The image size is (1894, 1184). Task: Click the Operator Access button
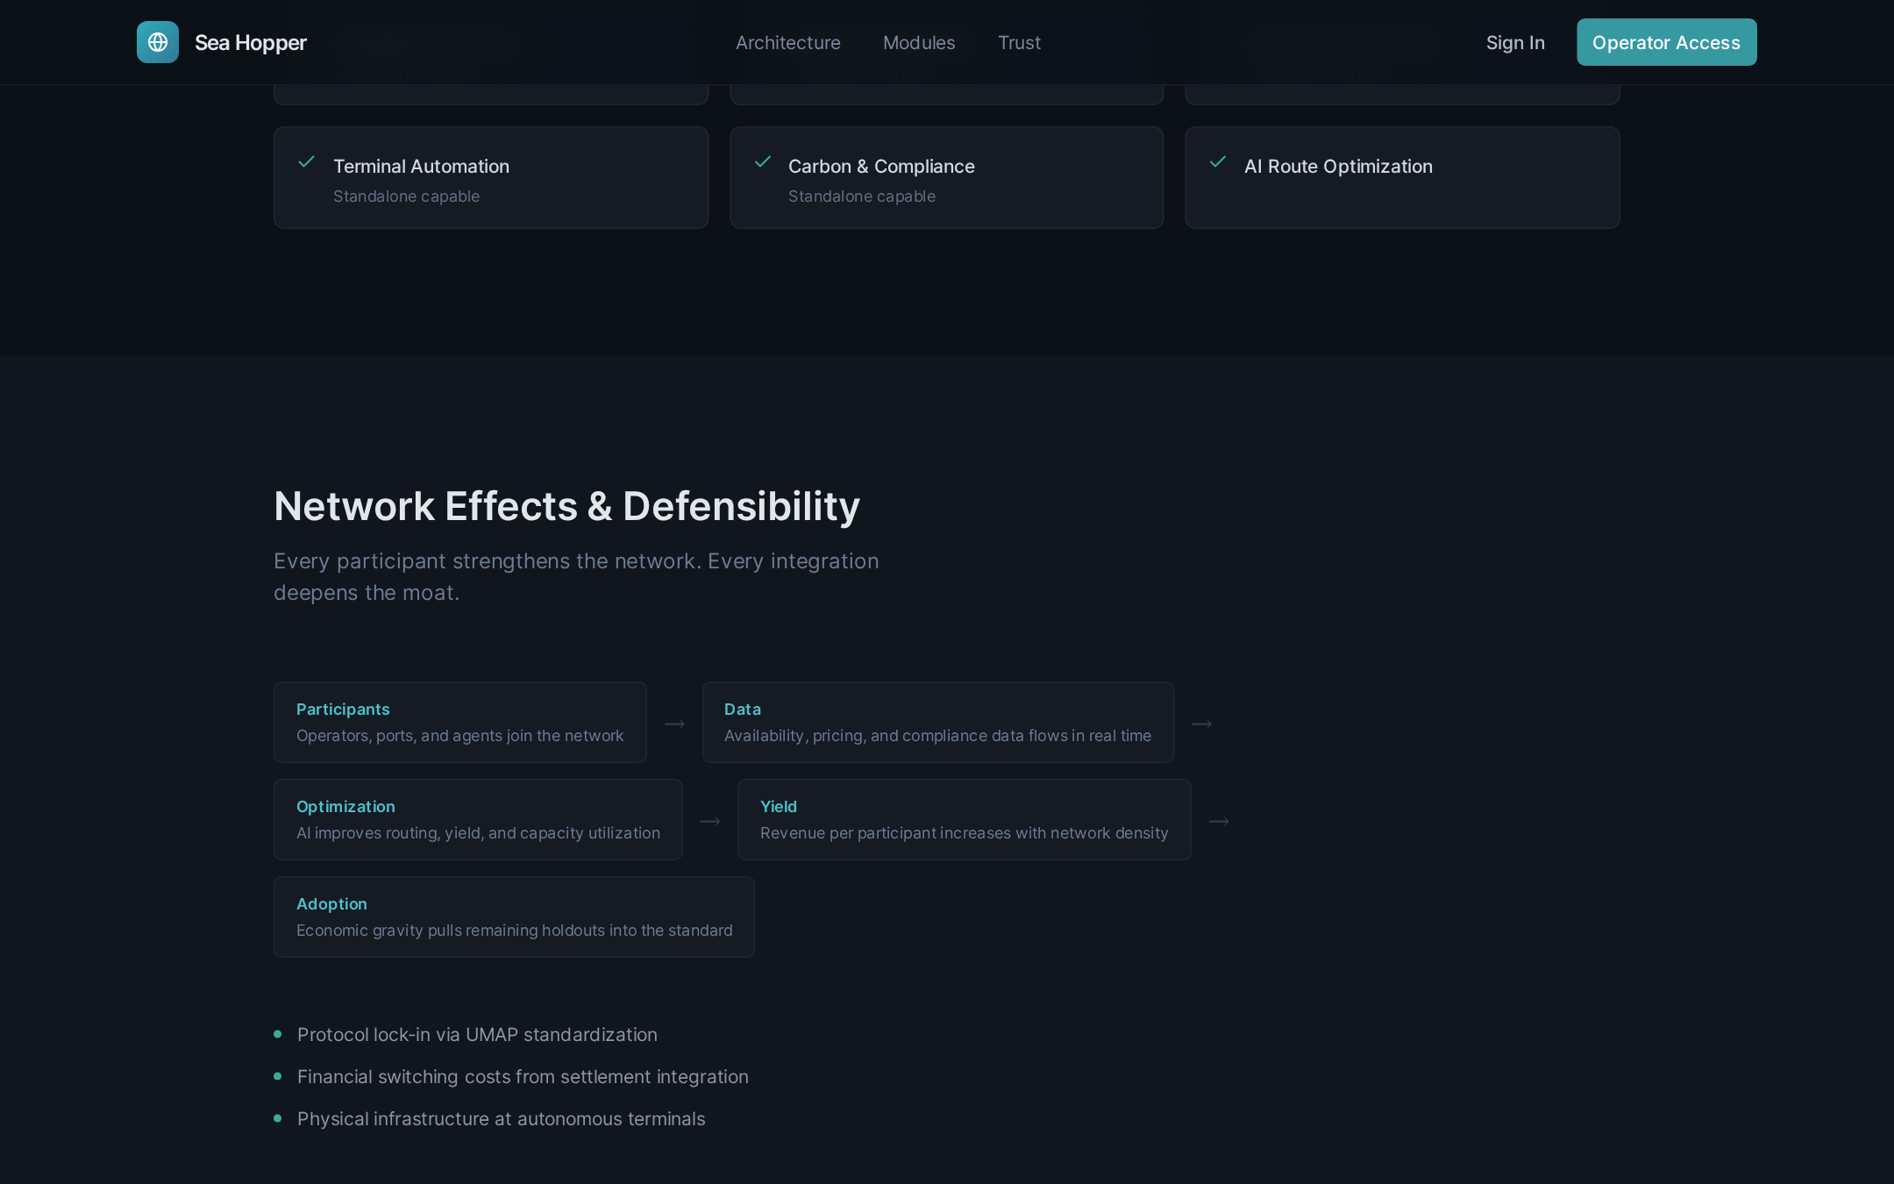coord(1666,42)
